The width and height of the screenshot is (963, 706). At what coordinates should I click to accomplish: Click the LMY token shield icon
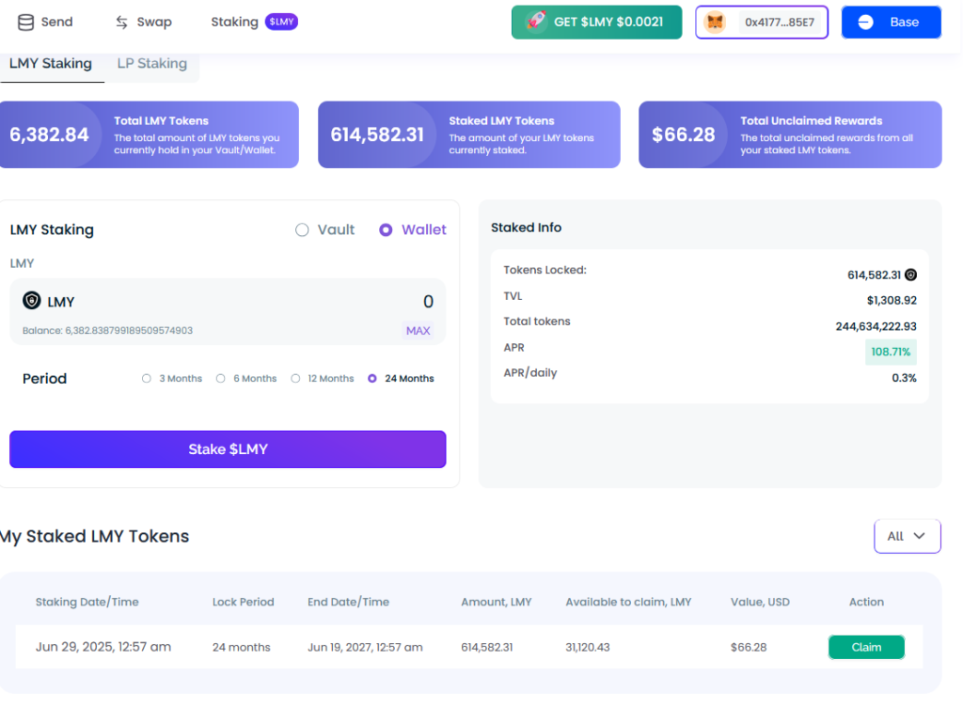pyautogui.click(x=33, y=302)
